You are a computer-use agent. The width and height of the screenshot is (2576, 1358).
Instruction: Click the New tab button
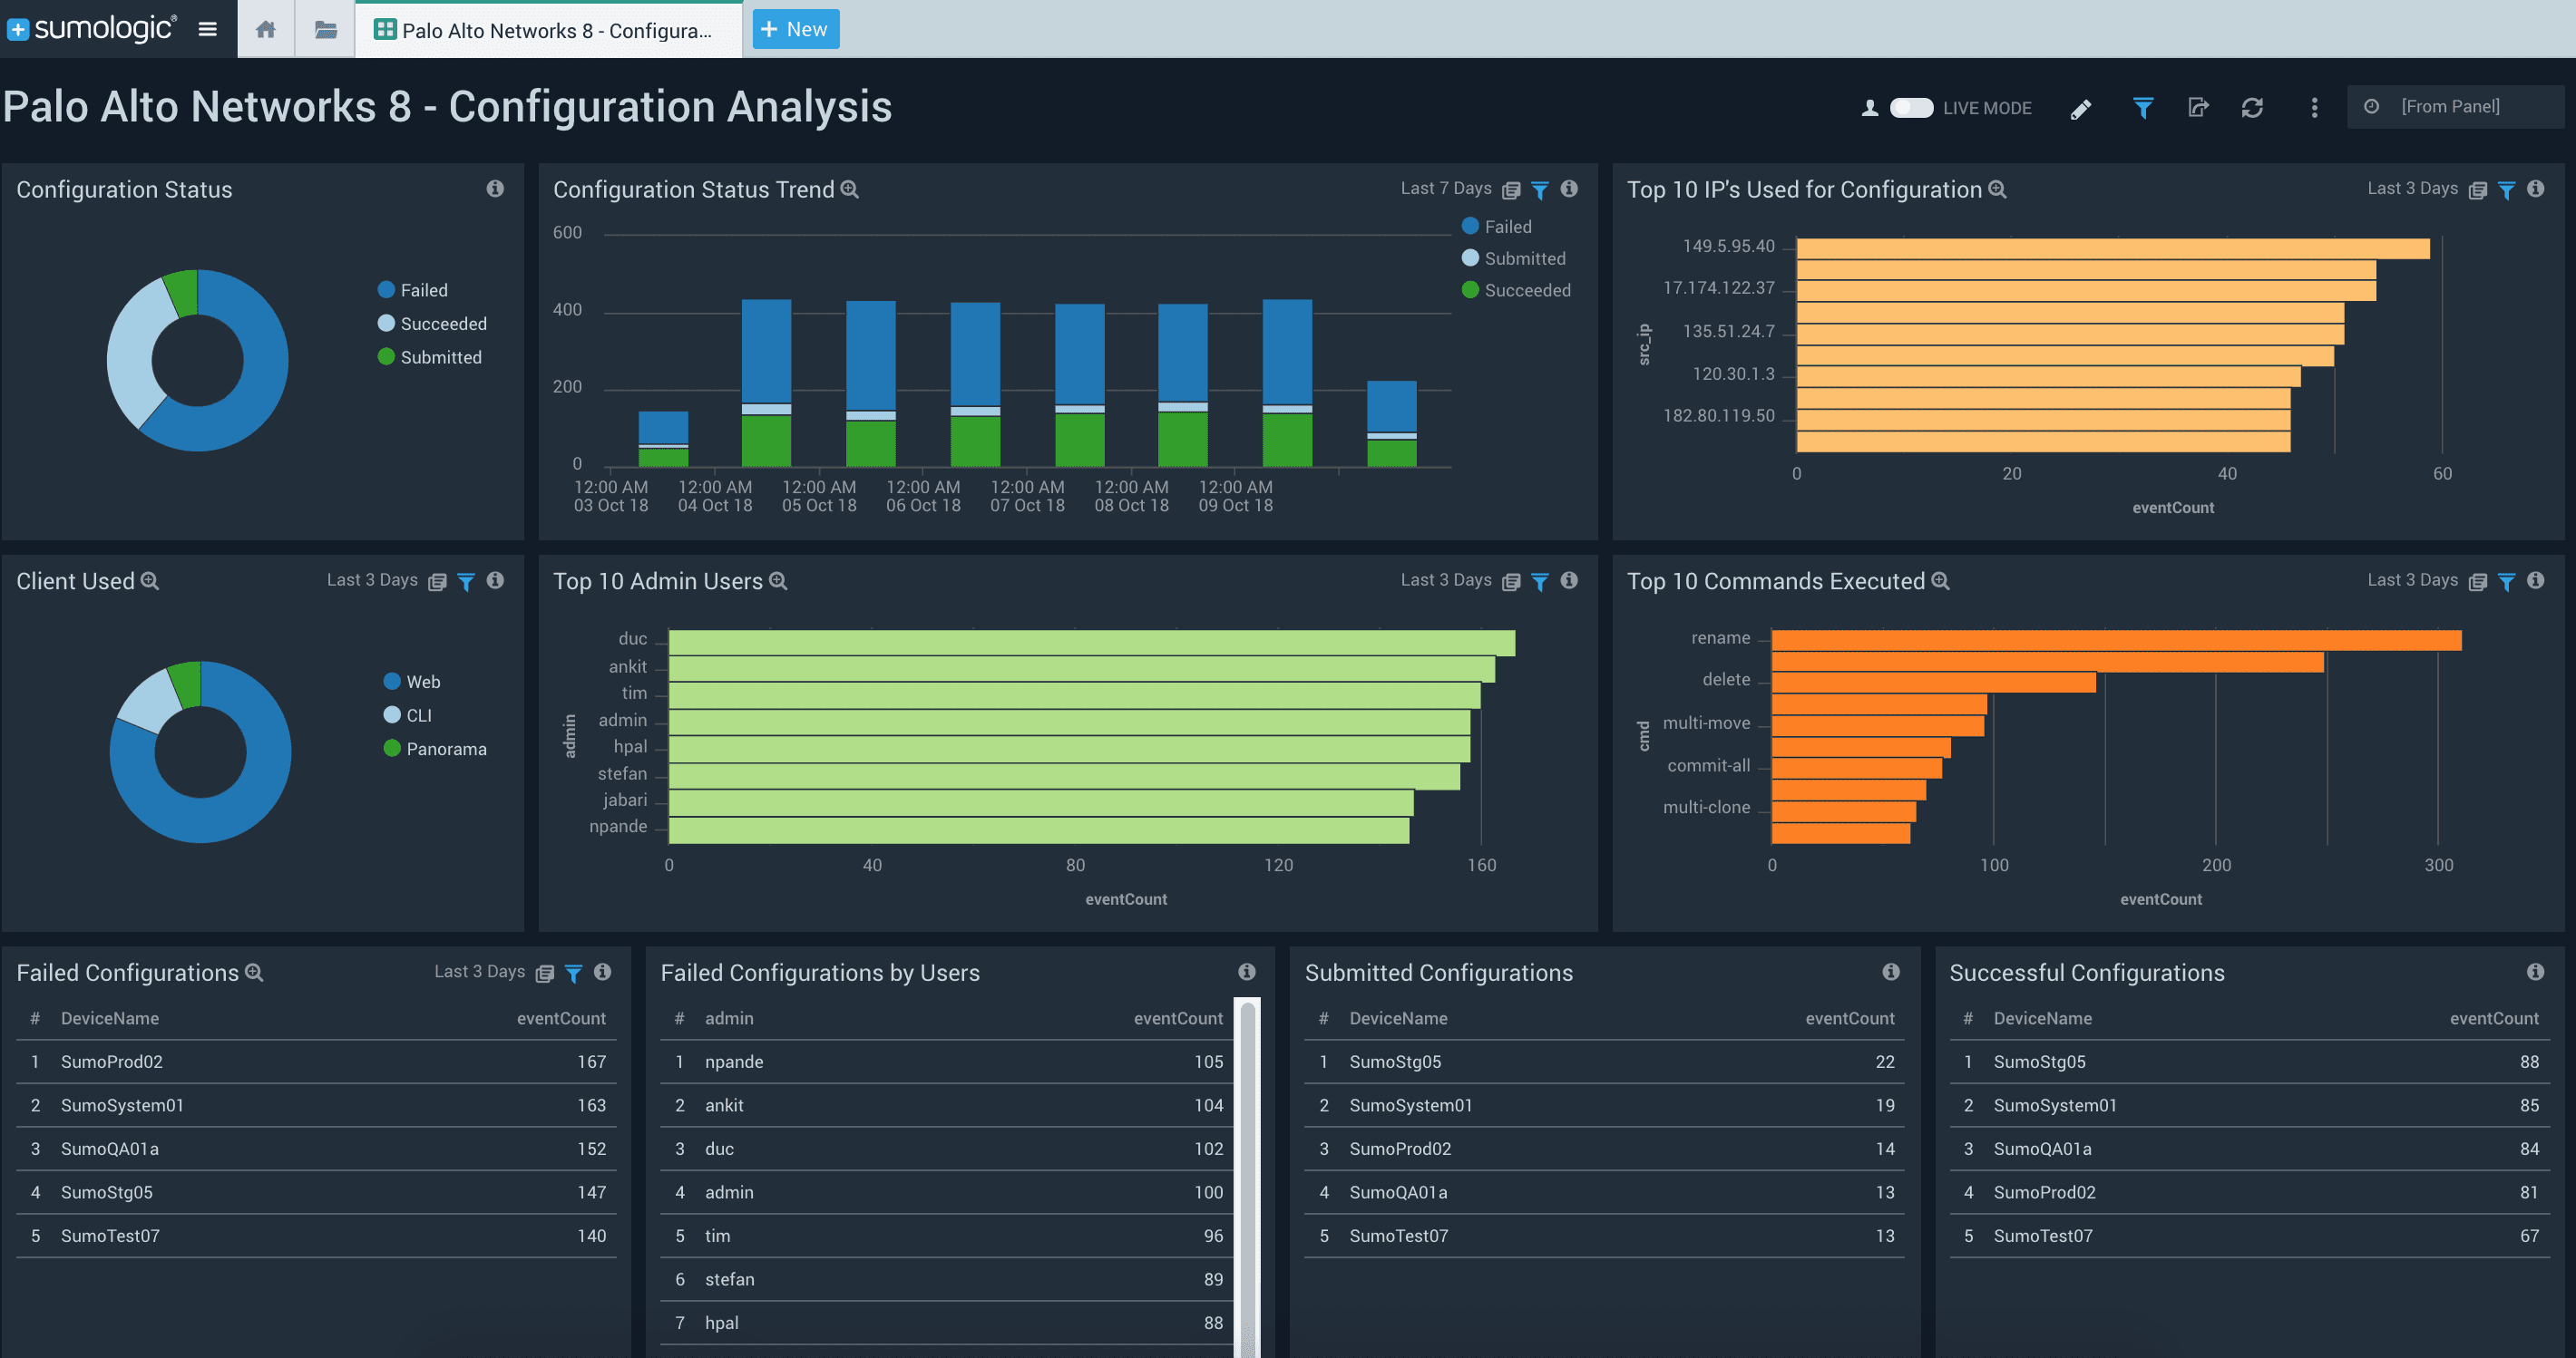(795, 29)
